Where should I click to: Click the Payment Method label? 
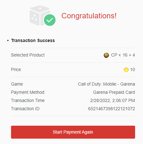tap(27, 92)
